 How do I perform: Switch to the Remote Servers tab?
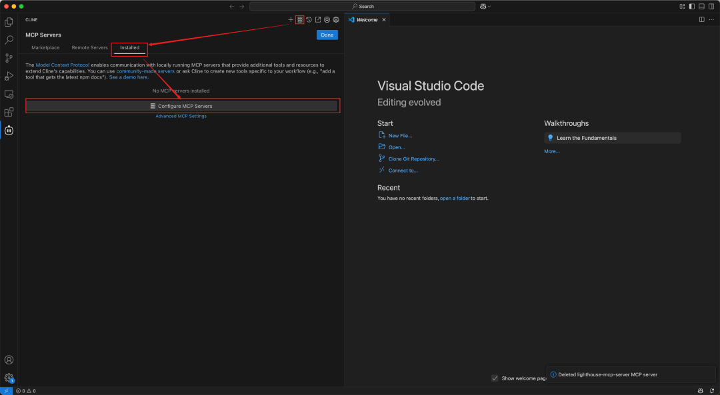click(x=89, y=48)
